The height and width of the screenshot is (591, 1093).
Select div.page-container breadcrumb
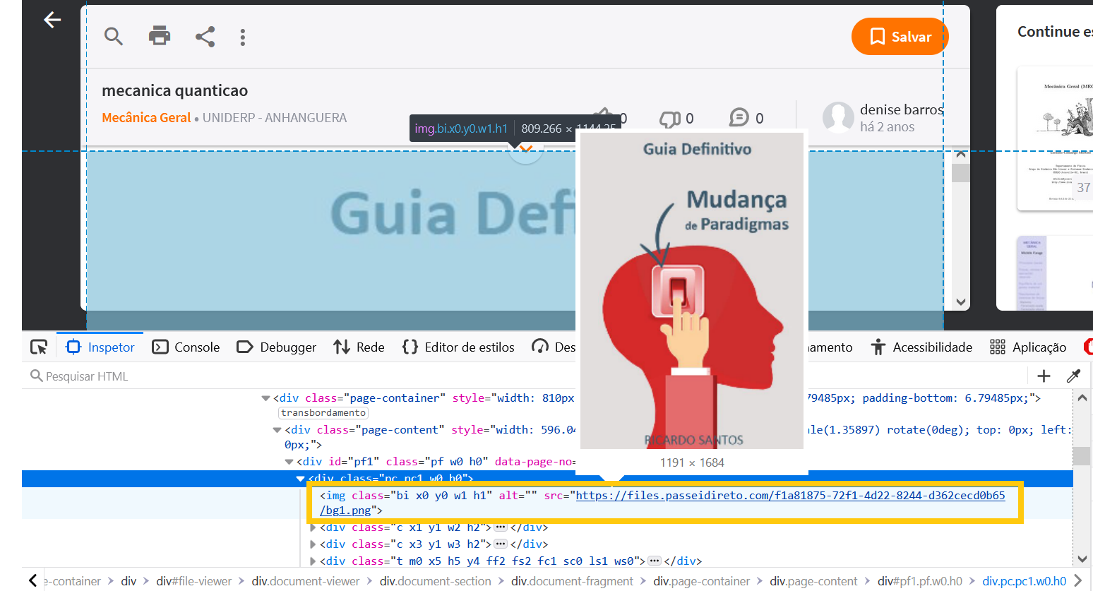pyautogui.click(x=701, y=581)
